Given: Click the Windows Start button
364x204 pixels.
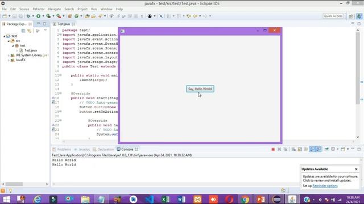Looking at the screenshot, I should coord(6,199).
